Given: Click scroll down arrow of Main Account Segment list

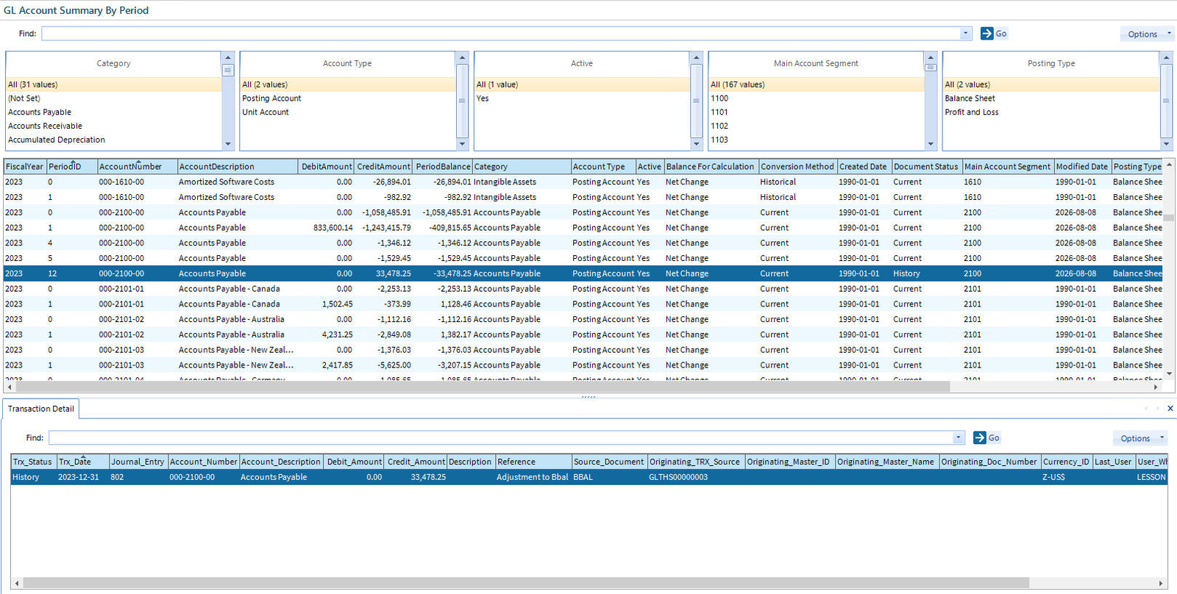Looking at the screenshot, I should pos(931,144).
